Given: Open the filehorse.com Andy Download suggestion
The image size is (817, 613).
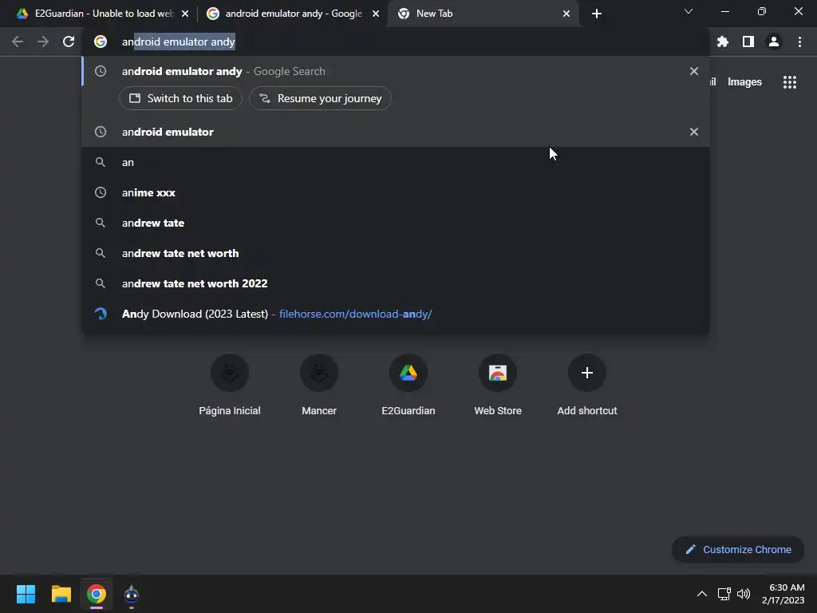Looking at the screenshot, I should coord(396,314).
